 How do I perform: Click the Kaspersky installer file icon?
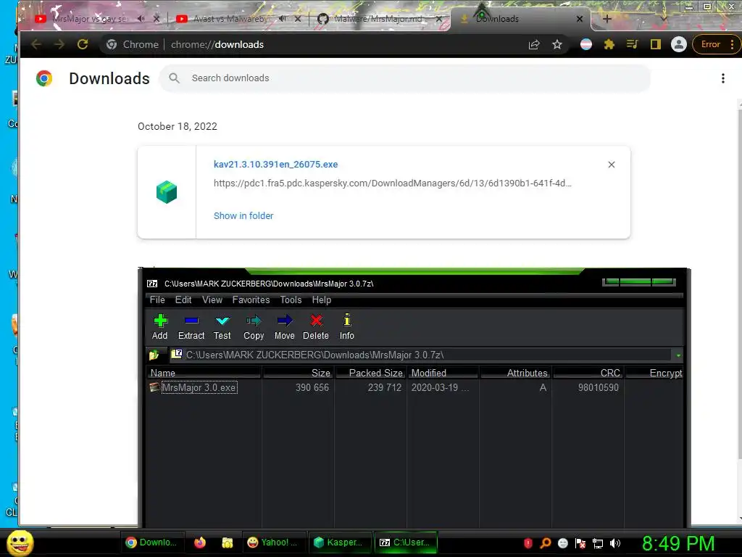point(167,191)
